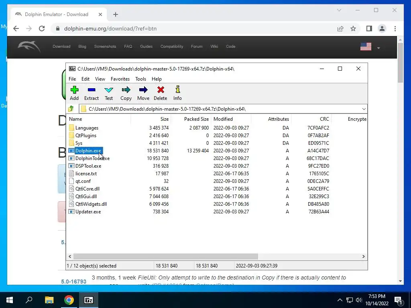Image resolution: width=411 pixels, height=308 pixels.
Task: Open 7-Zip Tools menu
Action: pyautogui.click(x=140, y=79)
